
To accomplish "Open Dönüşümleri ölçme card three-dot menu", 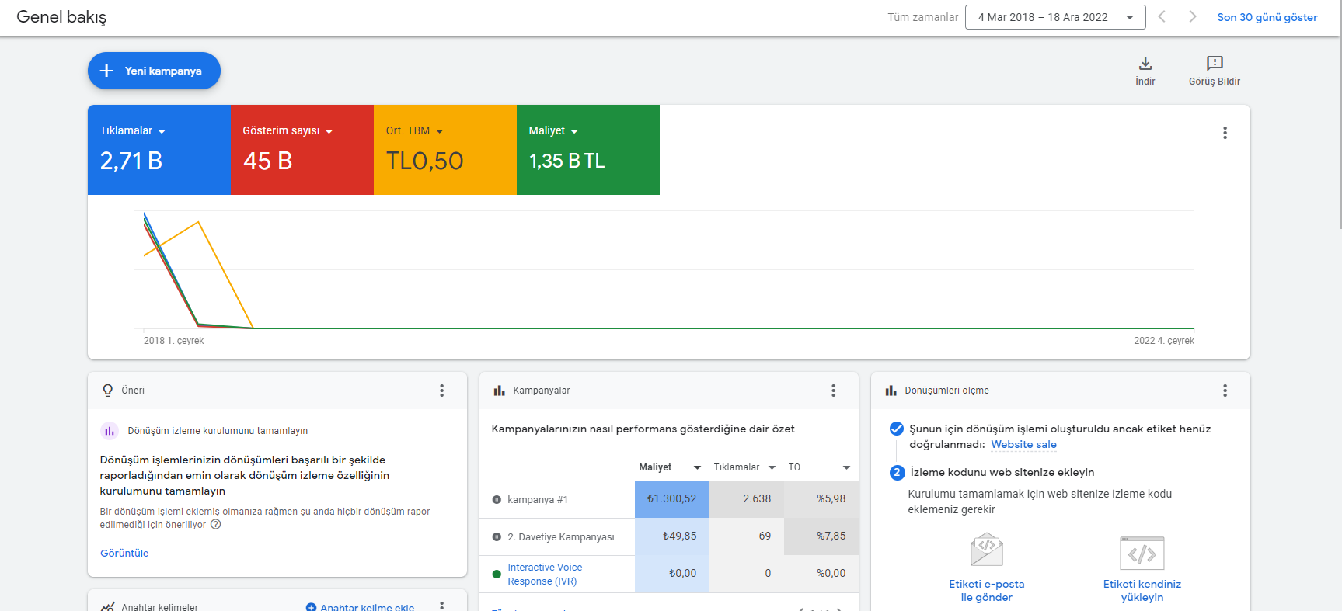I will point(1225,391).
